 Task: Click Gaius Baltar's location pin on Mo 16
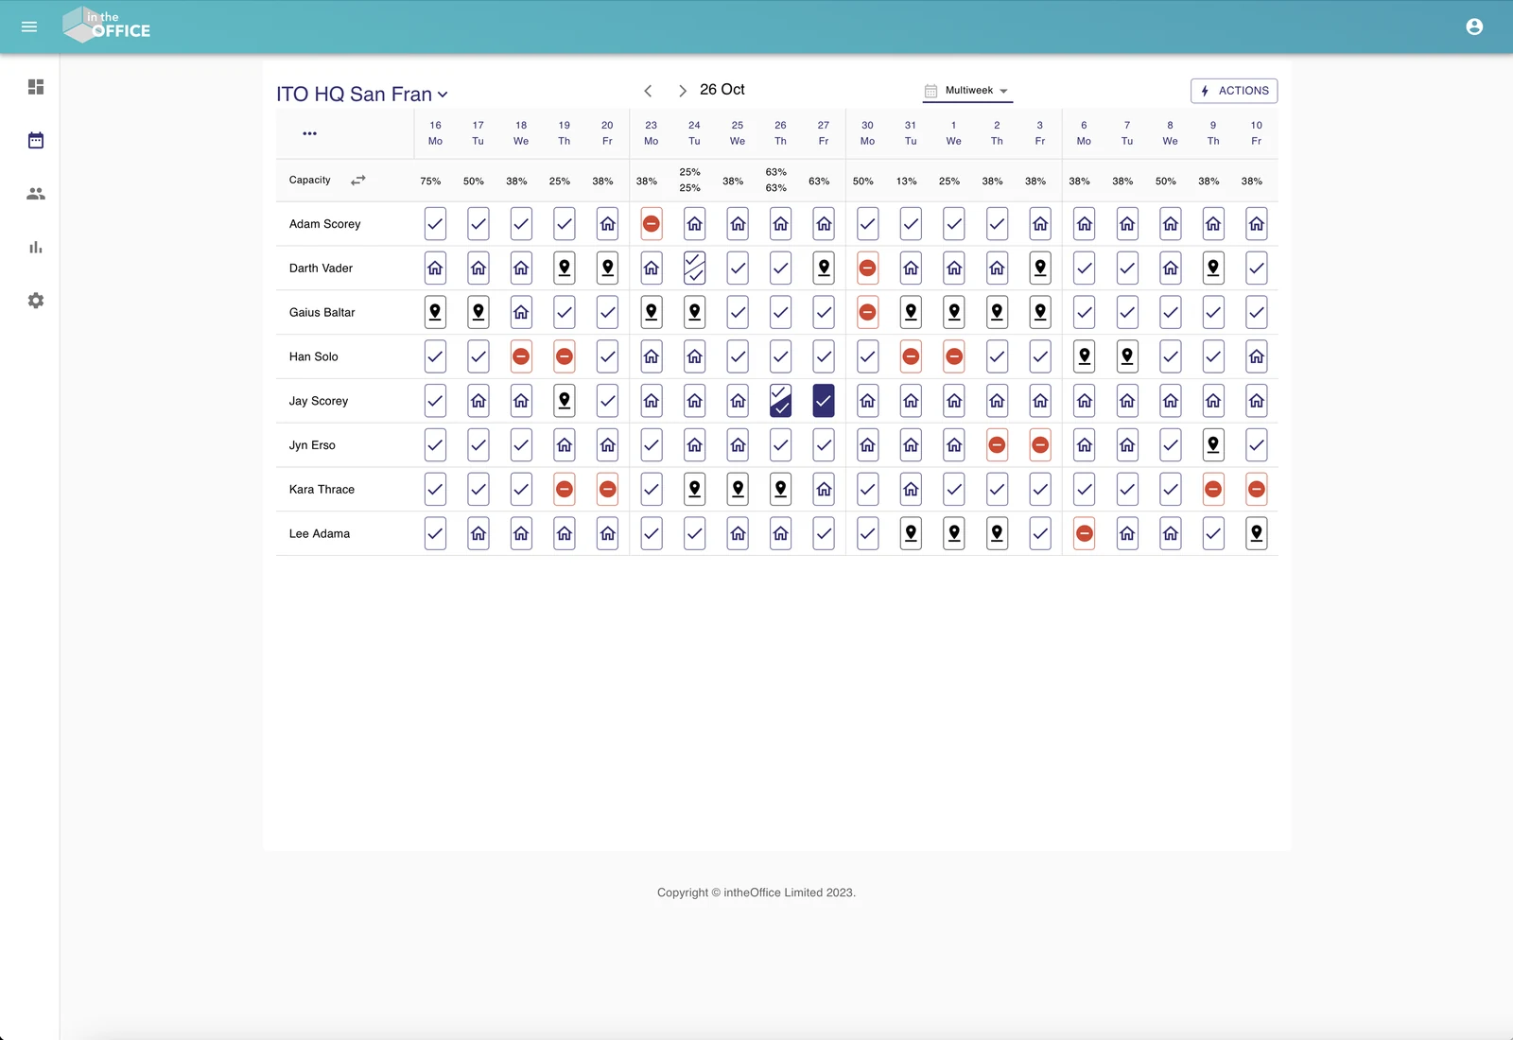435,312
